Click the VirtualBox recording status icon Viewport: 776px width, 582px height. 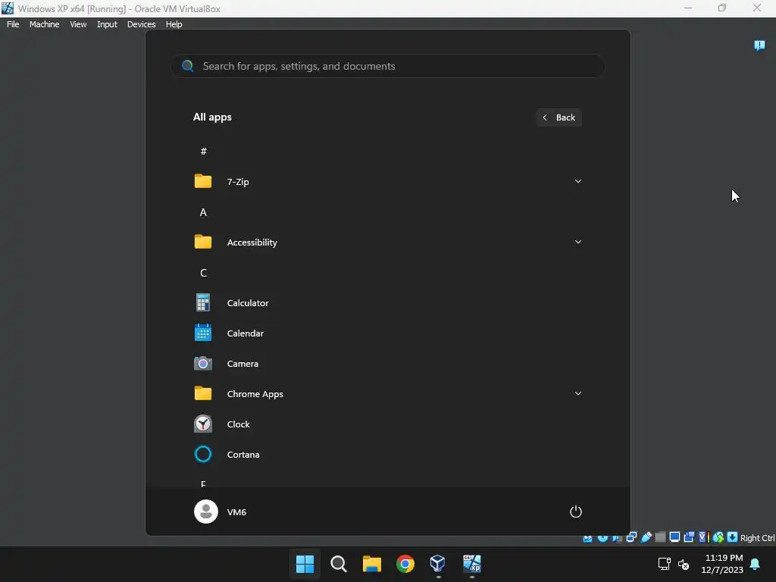tap(689, 537)
